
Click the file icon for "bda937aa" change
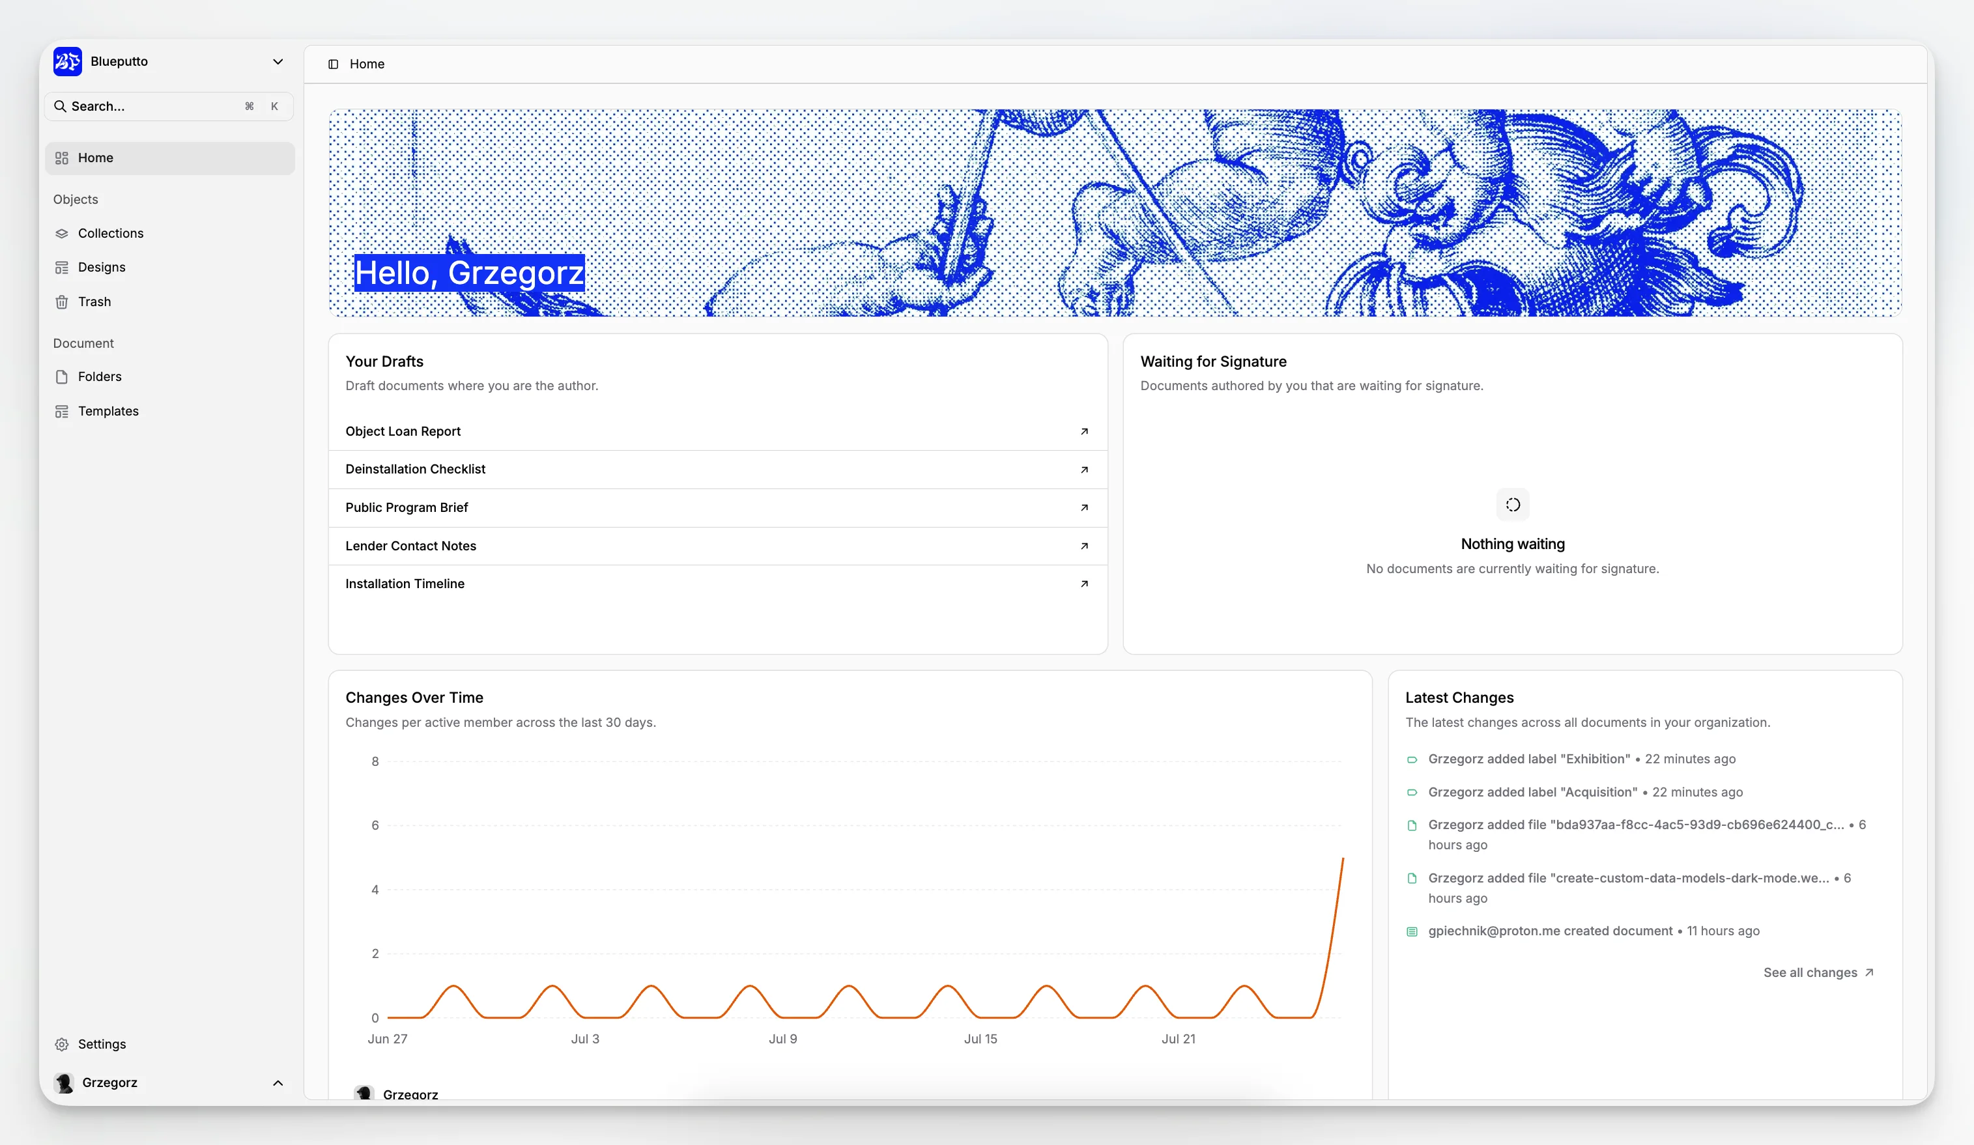1412,825
